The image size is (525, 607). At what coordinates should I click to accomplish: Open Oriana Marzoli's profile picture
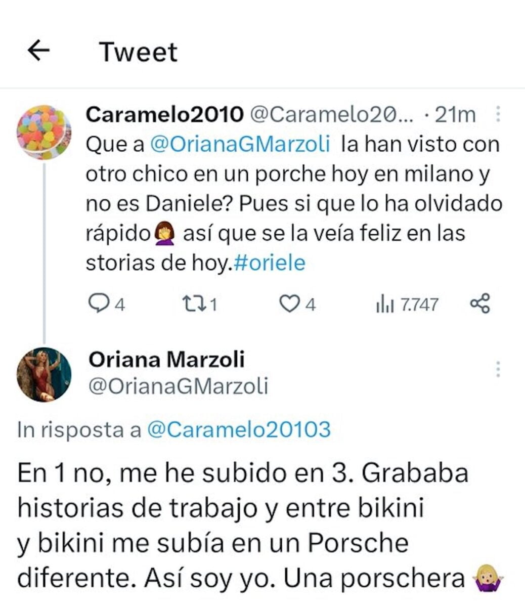(44, 375)
